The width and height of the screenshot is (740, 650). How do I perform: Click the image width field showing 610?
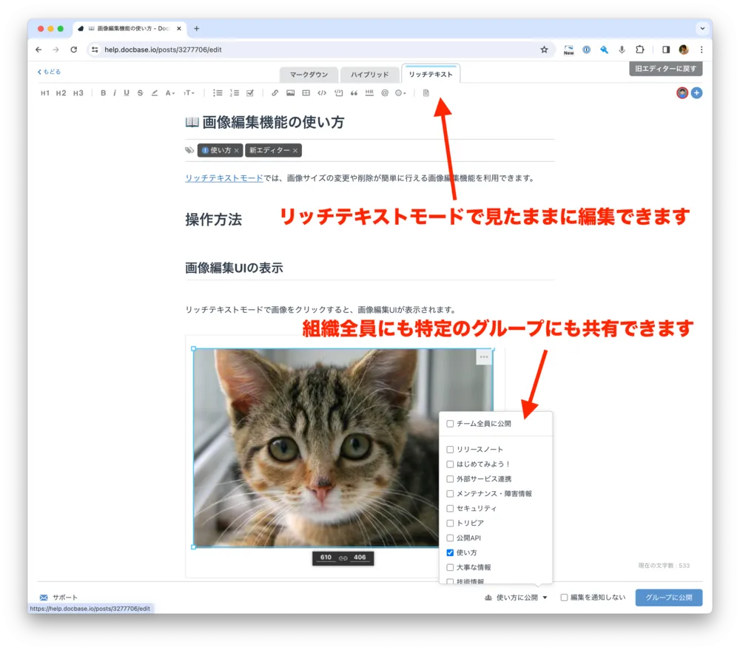(326, 558)
